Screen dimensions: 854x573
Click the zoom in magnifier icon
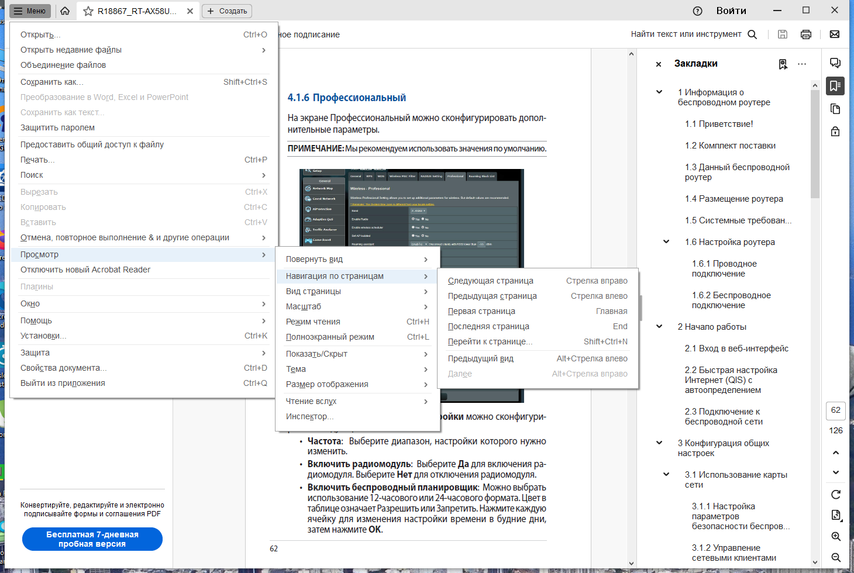[x=836, y=537]
